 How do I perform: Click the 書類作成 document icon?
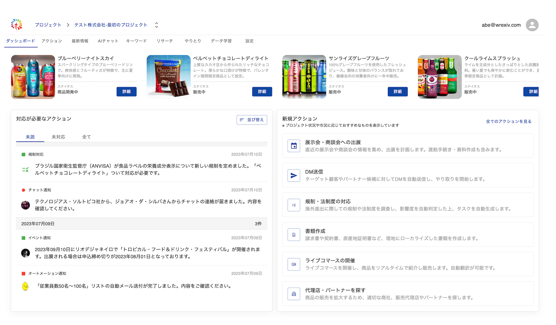point(294,235)
